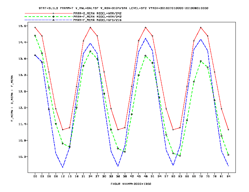Click y-axis tick value 13.2
249x192 pixels.
click(x=23, y=75)
